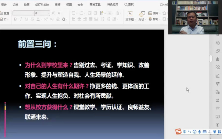
Task: Click the Sogou S logo
Action: [178, 131]
